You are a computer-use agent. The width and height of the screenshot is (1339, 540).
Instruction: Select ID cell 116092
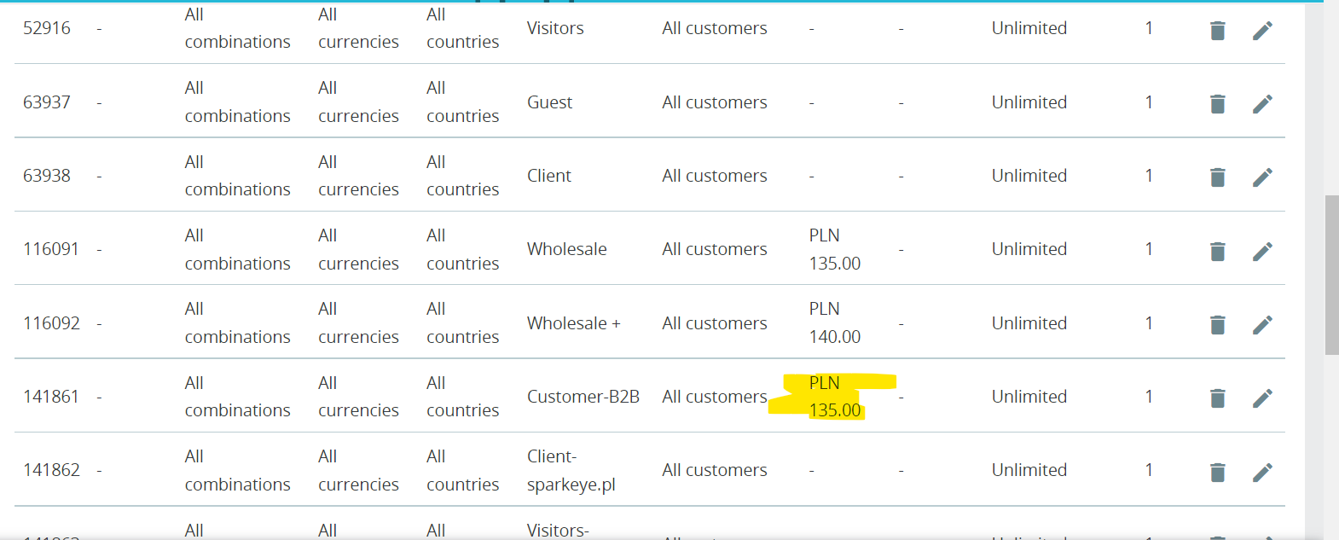coord(51,323)
